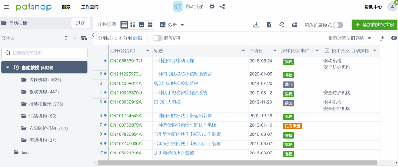Viewport: 398px width, 167px height.
Task: Open the 搜索 menu in the top bar
Action: [66, 7]
